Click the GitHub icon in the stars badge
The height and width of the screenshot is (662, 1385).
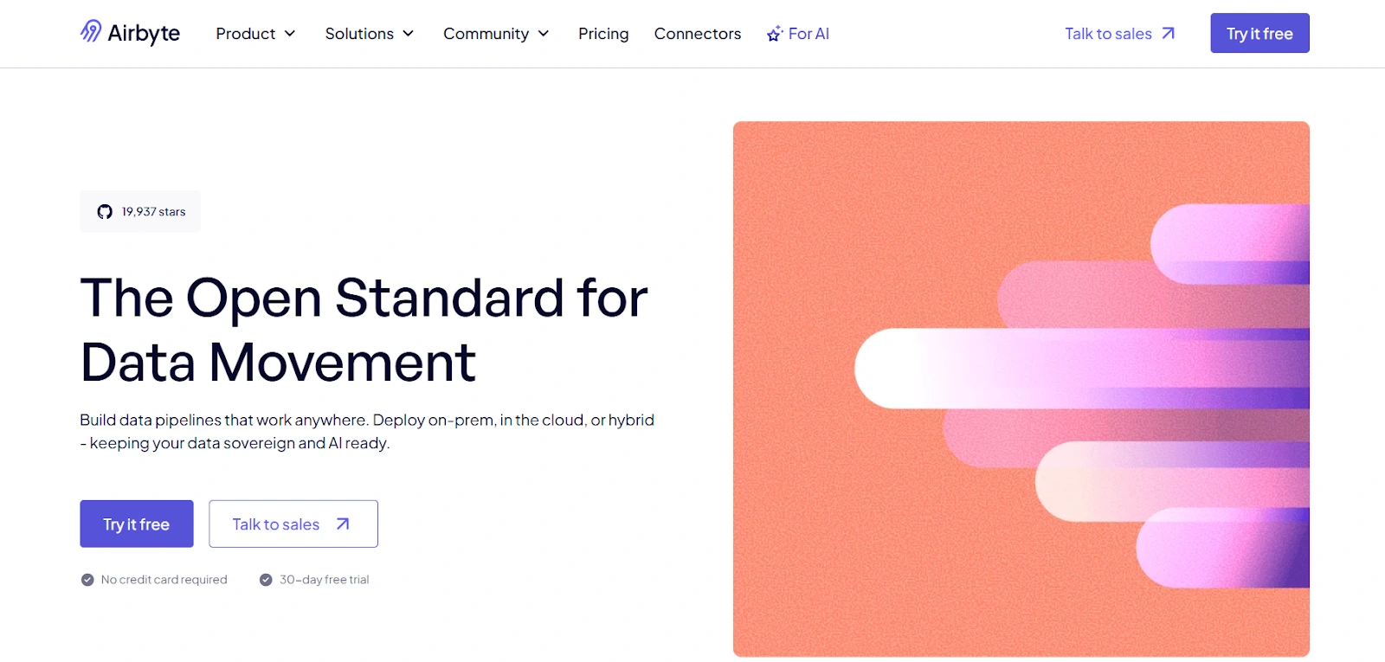pyautogui.click(x=106, y=210)
